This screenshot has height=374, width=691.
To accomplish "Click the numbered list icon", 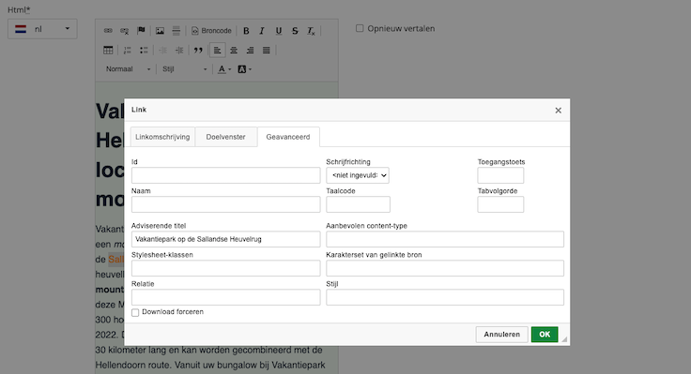I will (128, 51).
